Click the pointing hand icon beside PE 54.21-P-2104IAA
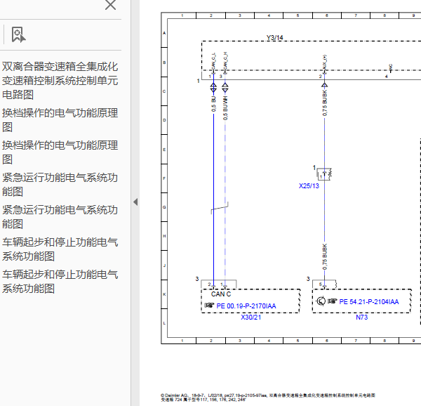The height and width of the screenshot is (406, 421). tap(332, 301)
